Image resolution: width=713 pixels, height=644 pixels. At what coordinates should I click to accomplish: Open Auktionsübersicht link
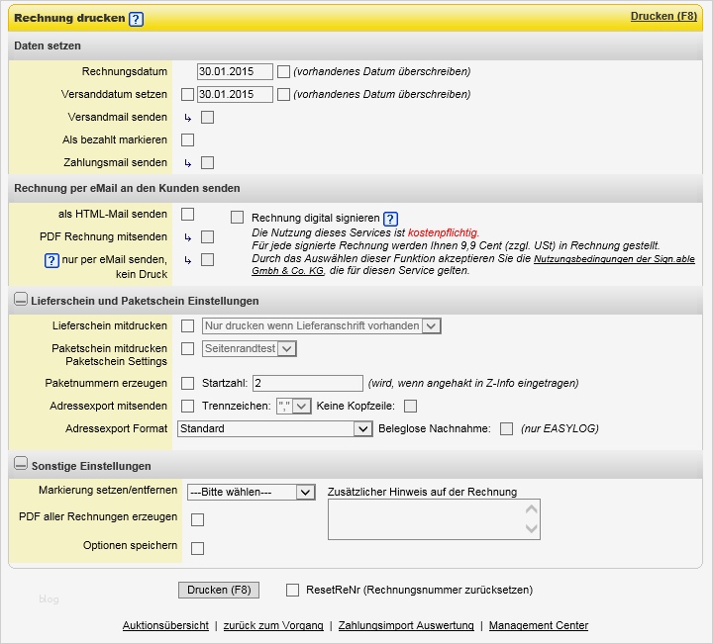(165, 626)
